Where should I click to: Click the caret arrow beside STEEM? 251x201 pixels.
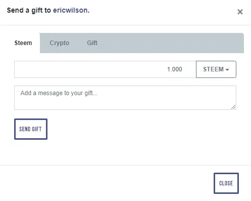tap(227, 70)
